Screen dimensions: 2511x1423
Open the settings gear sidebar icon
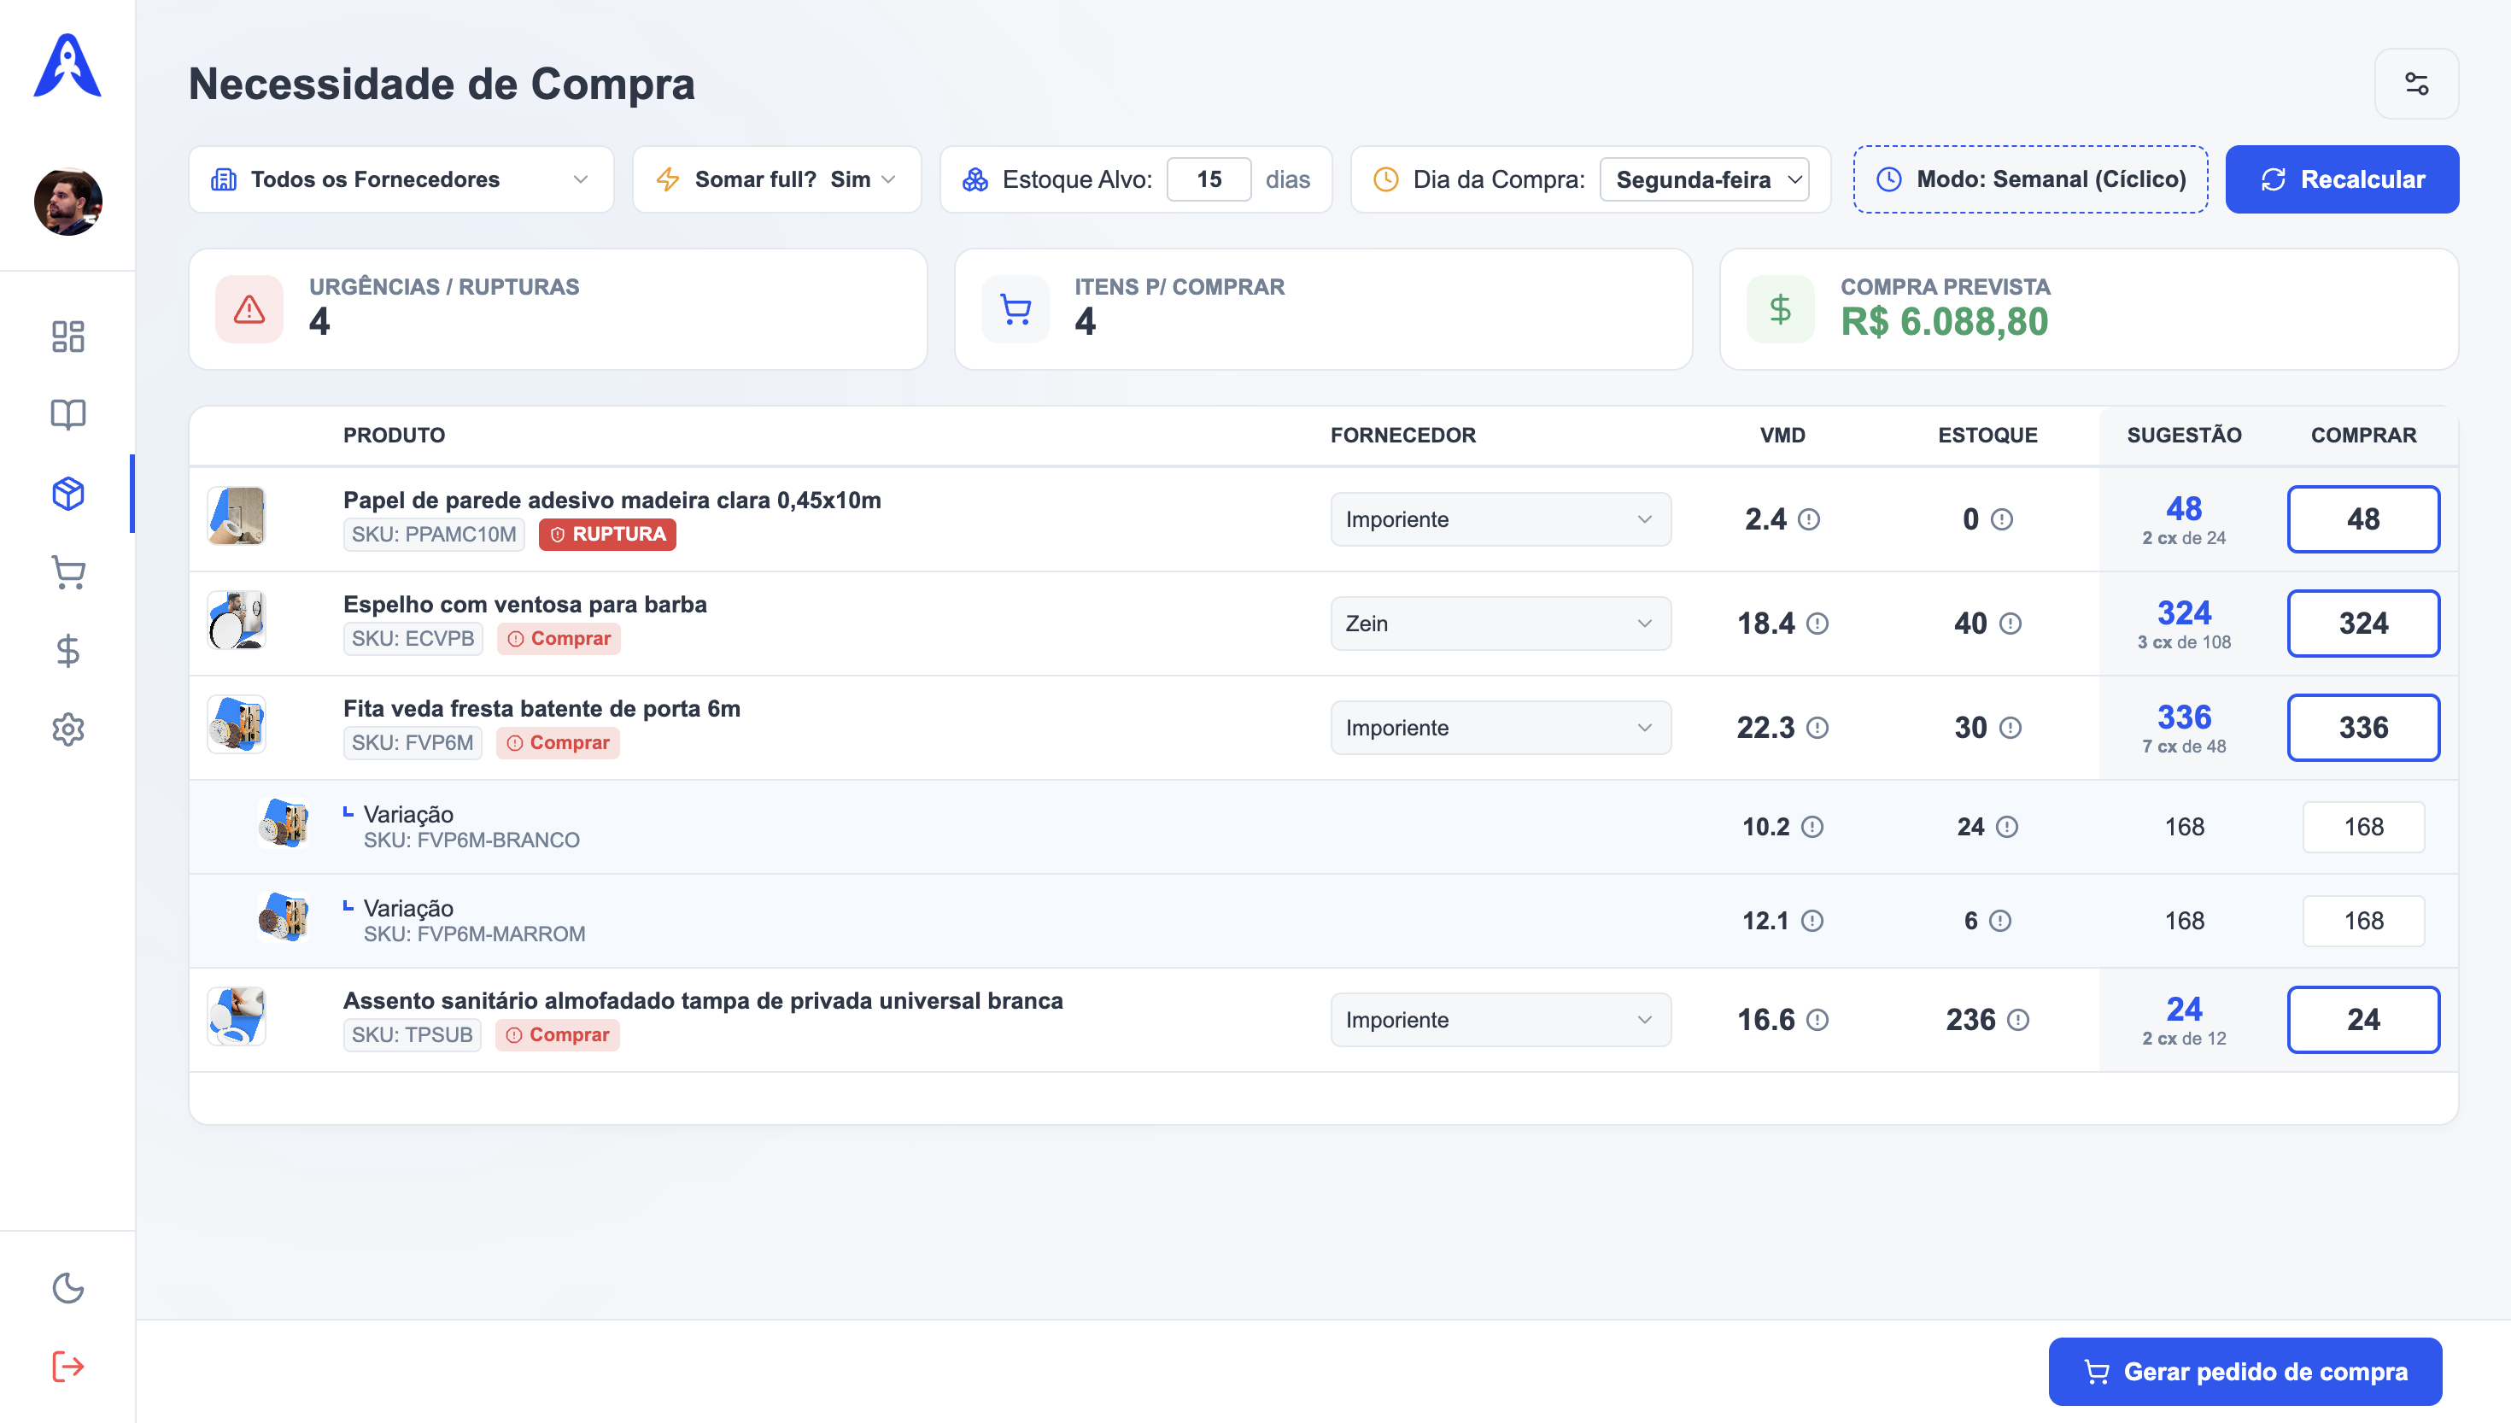pyautogui.click(x=67, y=729)
